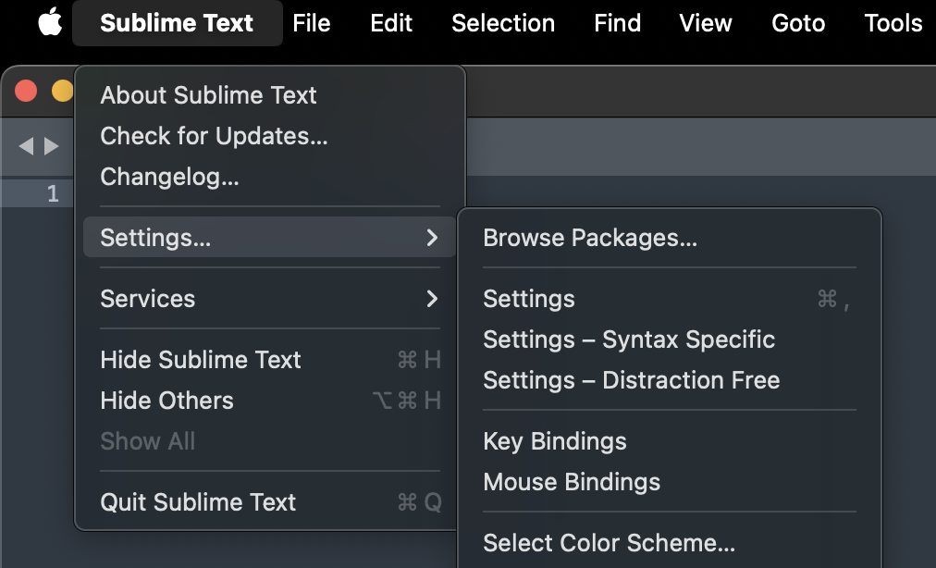Screen dimensions: 936x568
Task: Quit Sublime Text from the menu
Action: [198, 502]
